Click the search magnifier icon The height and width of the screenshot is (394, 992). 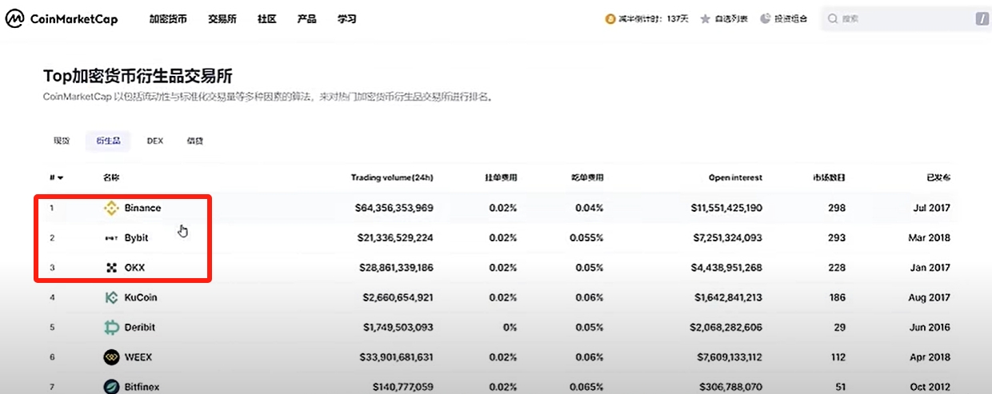pos(834,18)
